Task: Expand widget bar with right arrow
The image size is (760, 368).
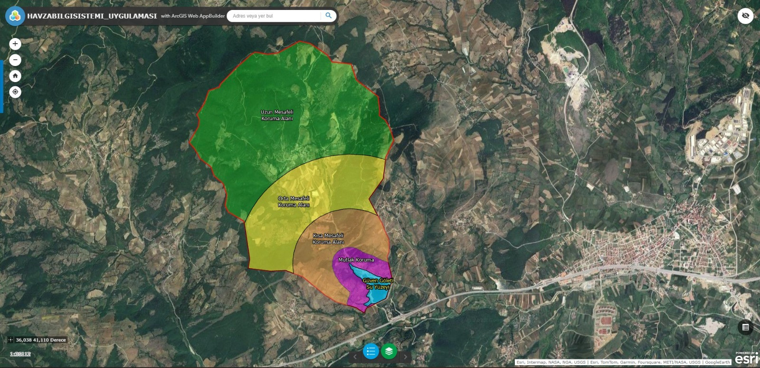Action: tap(405, 357)
